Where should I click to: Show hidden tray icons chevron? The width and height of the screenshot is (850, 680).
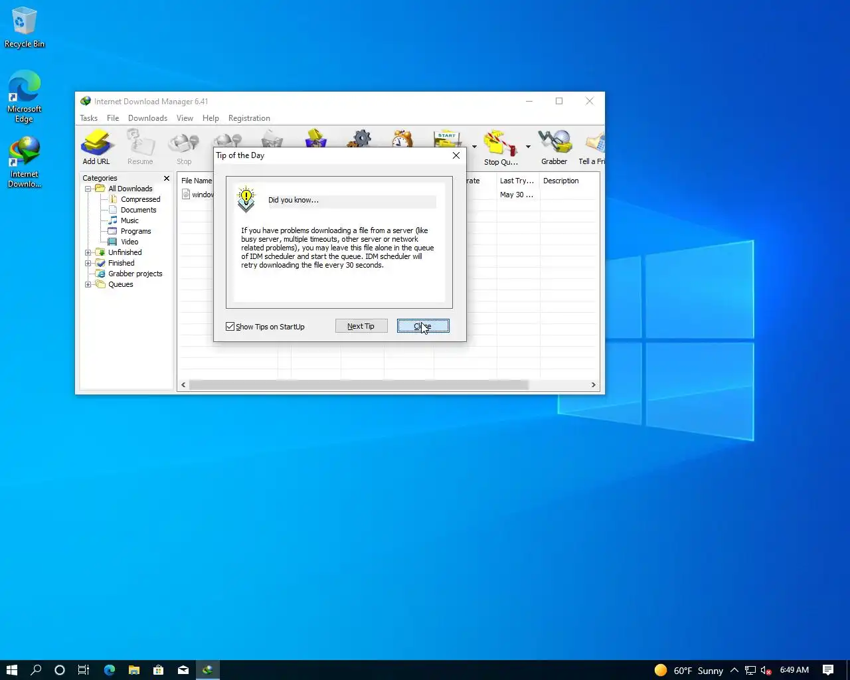pyautogui.click(x=734, y=670)
